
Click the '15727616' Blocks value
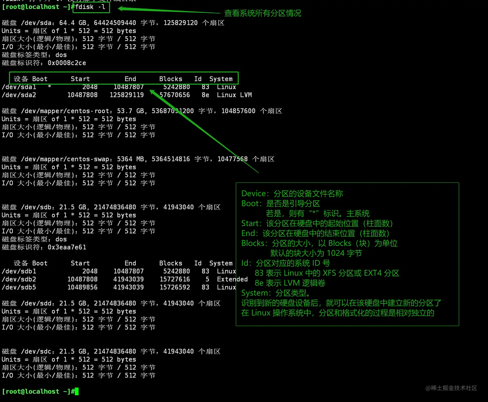click(x=175, y=279)
